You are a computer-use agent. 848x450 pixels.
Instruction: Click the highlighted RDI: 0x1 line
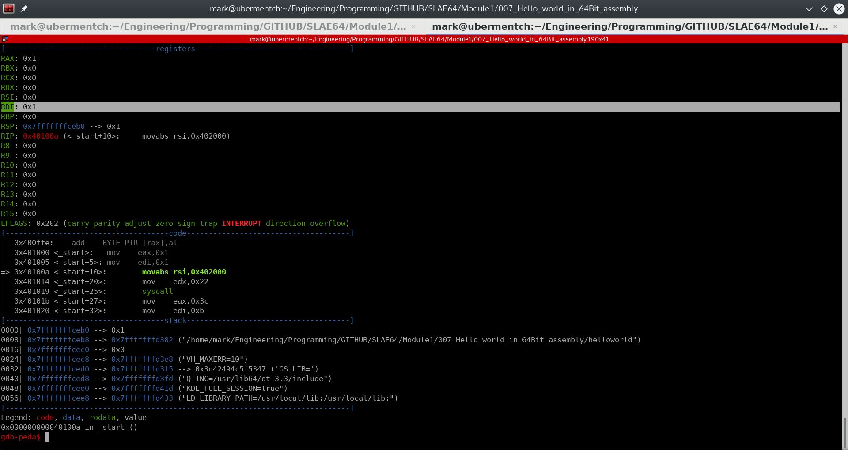420,107
